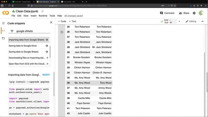Image resolution: width=208 pixels, height=117 pixels.
Task: Click the All changes saved link
Action: pyautogui.click(x=73, y=16)
